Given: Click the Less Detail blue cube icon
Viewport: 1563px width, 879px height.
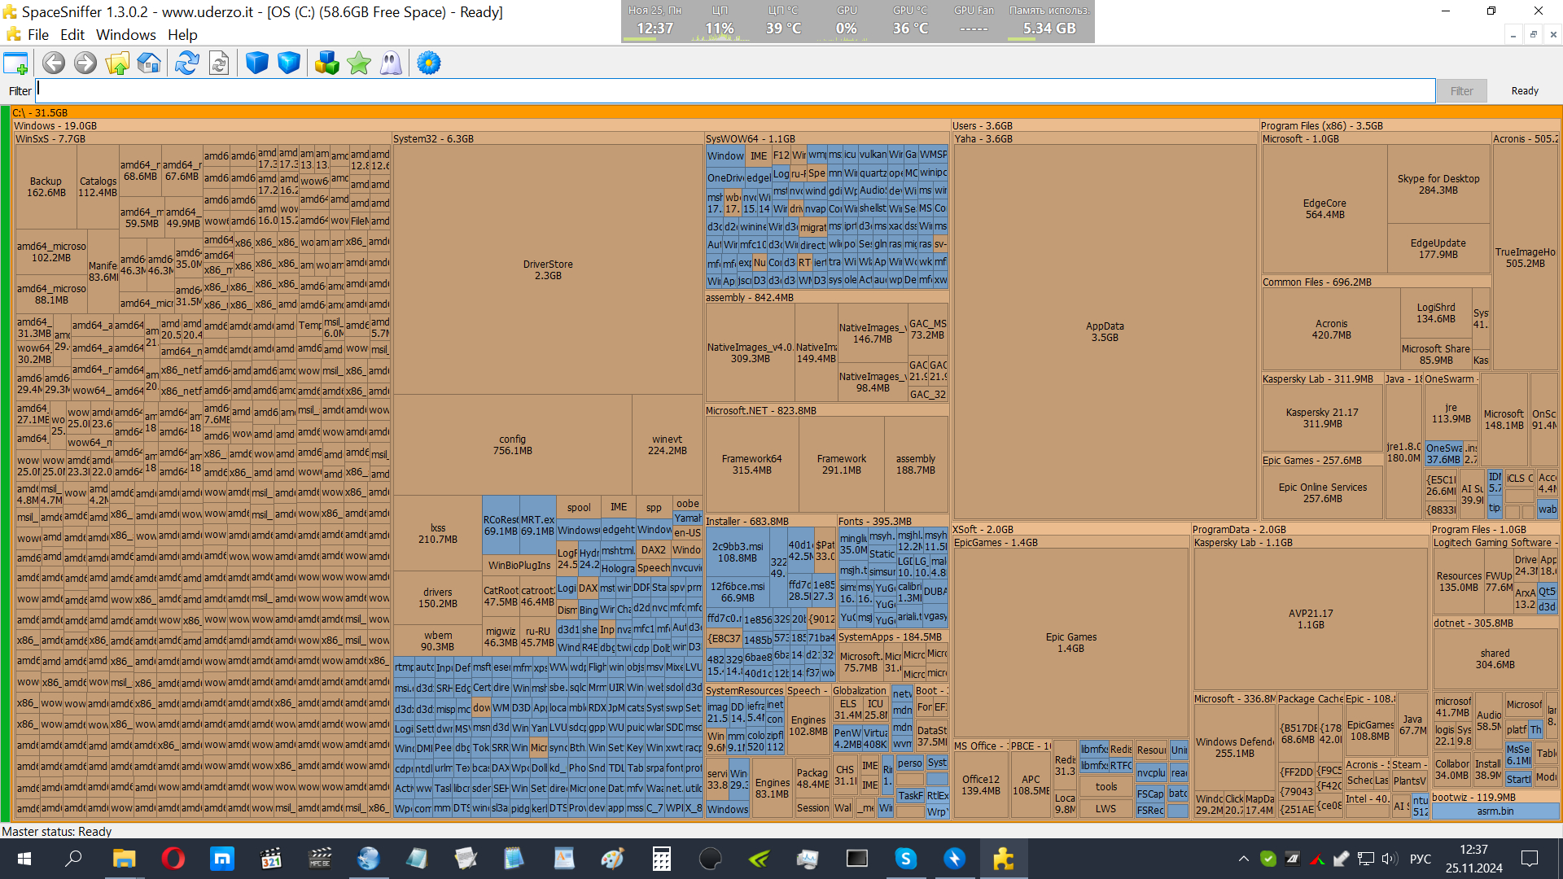Looking at the screenshot, I should pyautogui.click(x=257, y=63).
